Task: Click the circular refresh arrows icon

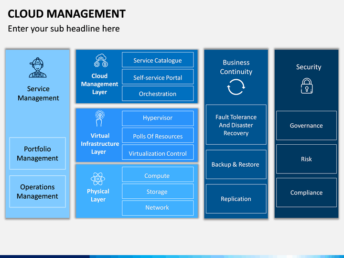Action: click(x=236, y=87)
